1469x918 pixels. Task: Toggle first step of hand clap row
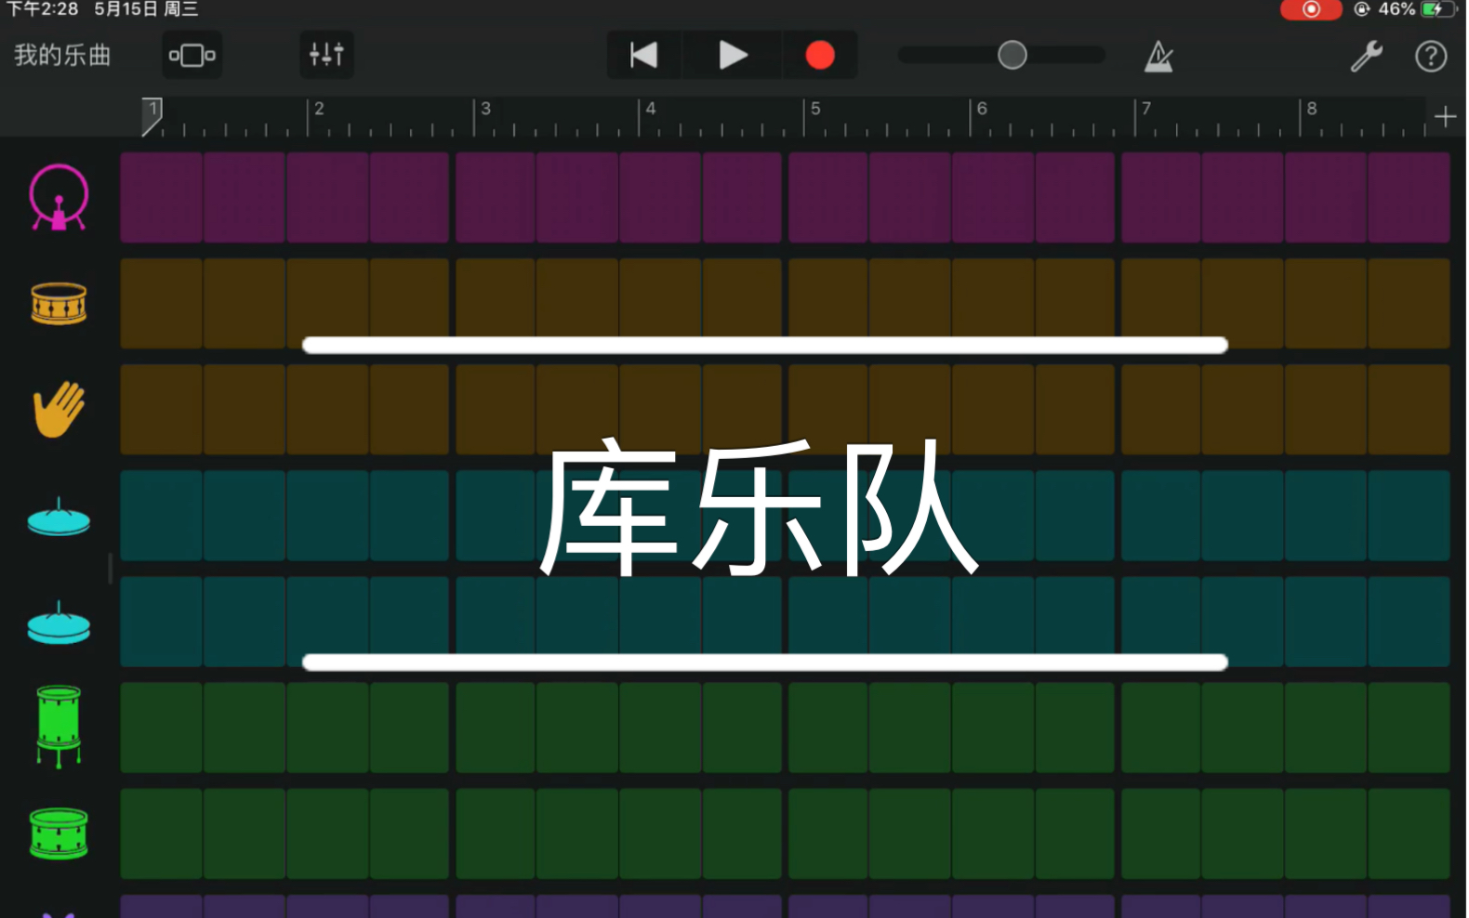point(162,410)
